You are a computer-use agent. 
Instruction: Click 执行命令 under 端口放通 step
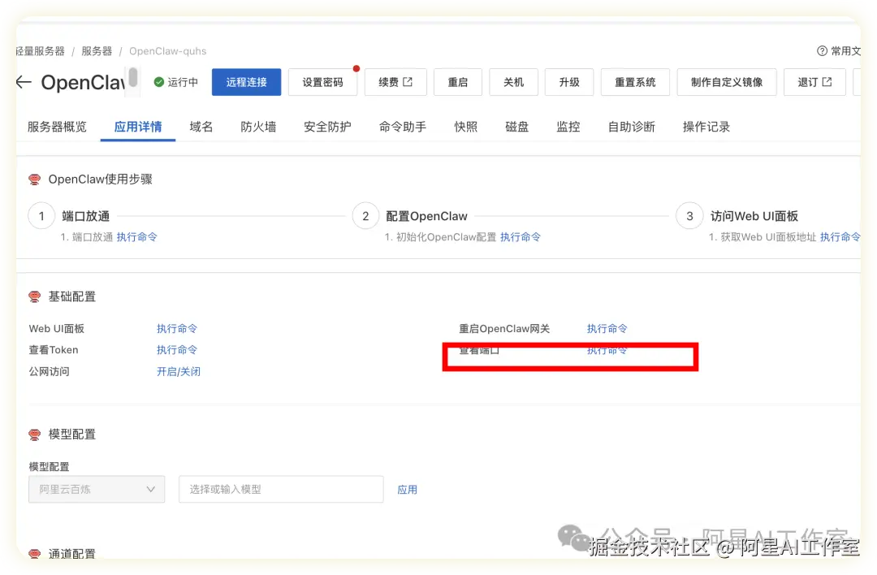click(137, 237)
